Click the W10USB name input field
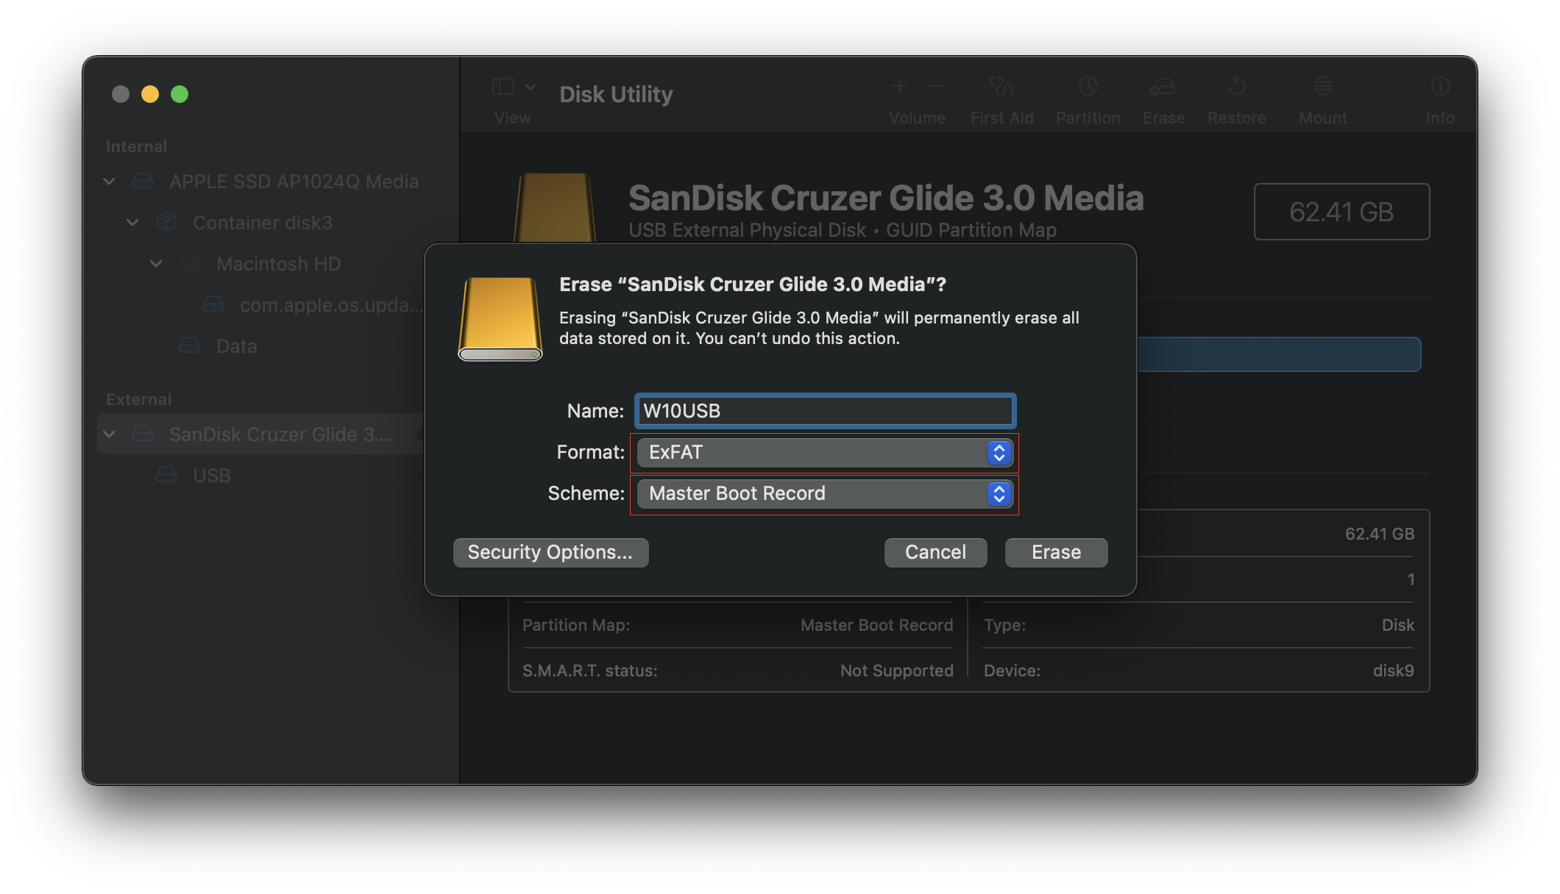The width and height of the screenshot is (1560, 894). (x=824, y=410)
